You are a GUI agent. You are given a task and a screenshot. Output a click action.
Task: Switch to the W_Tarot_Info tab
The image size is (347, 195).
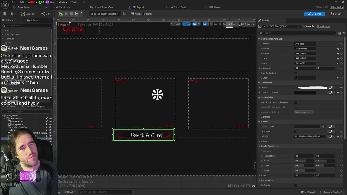63,7
